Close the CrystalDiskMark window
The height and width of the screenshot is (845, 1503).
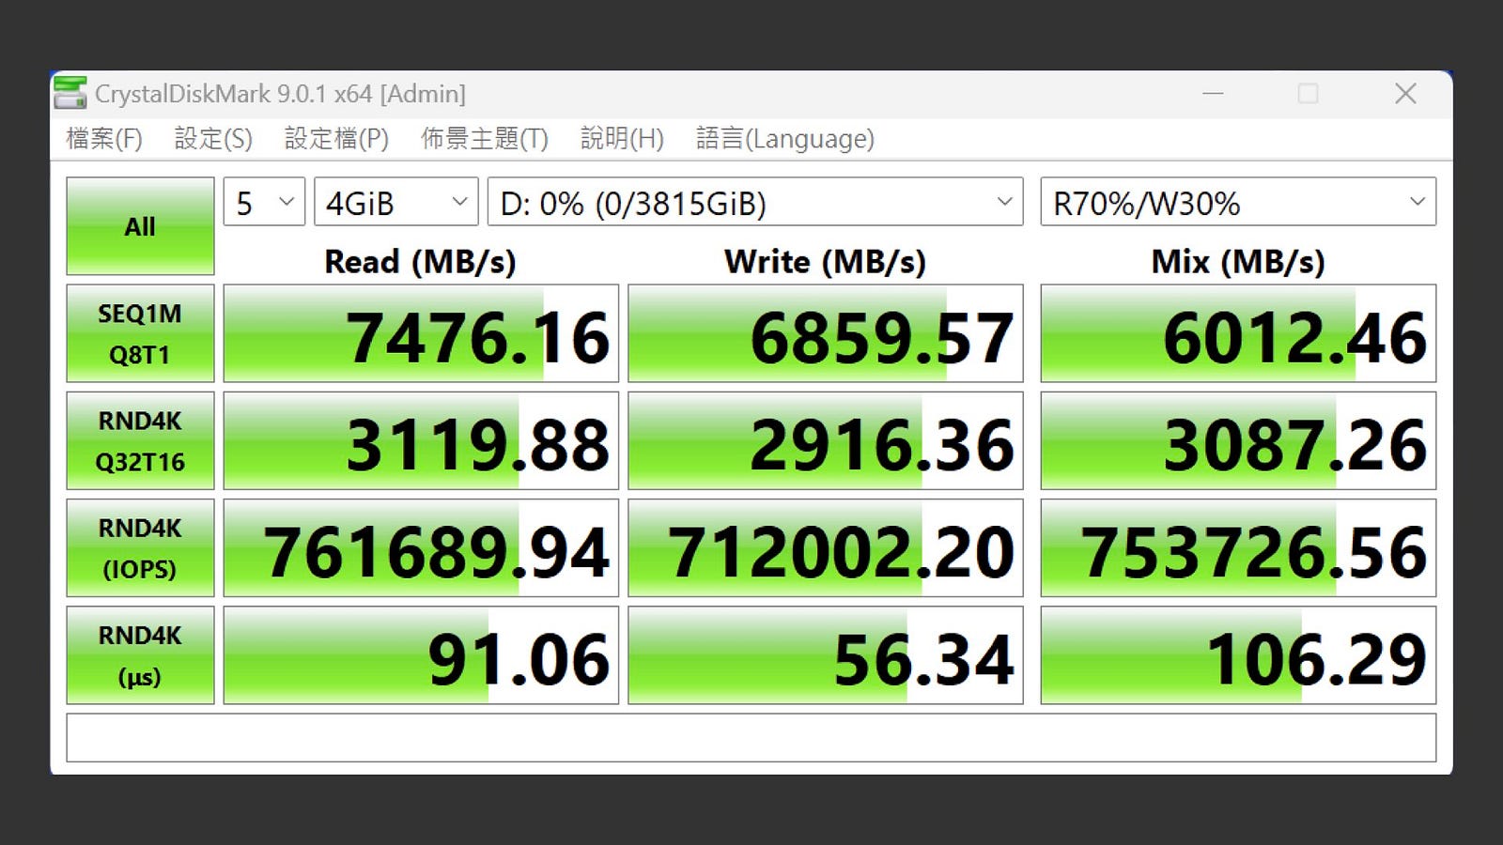click(x=1405, y=93)
